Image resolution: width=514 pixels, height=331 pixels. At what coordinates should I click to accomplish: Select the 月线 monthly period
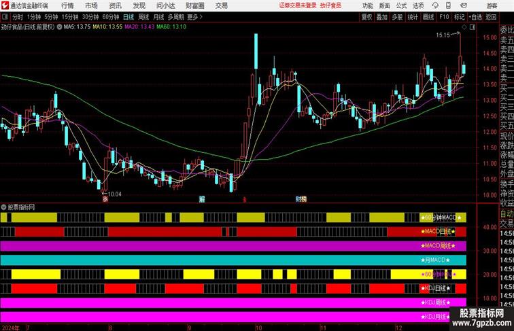tap(158, 17)
